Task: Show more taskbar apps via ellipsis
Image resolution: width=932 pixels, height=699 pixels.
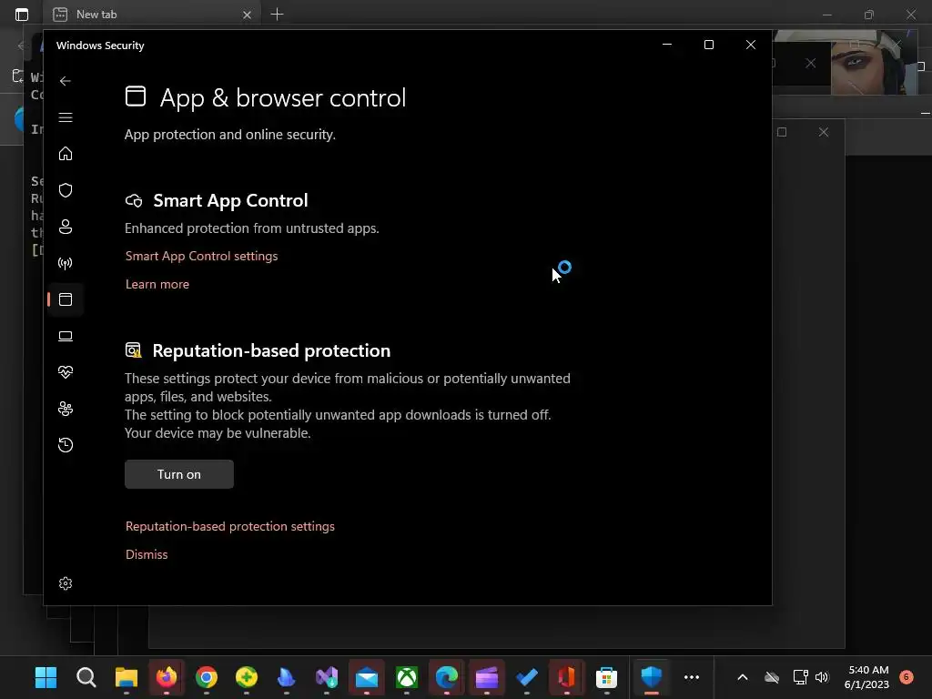Action: coord(692,677)
